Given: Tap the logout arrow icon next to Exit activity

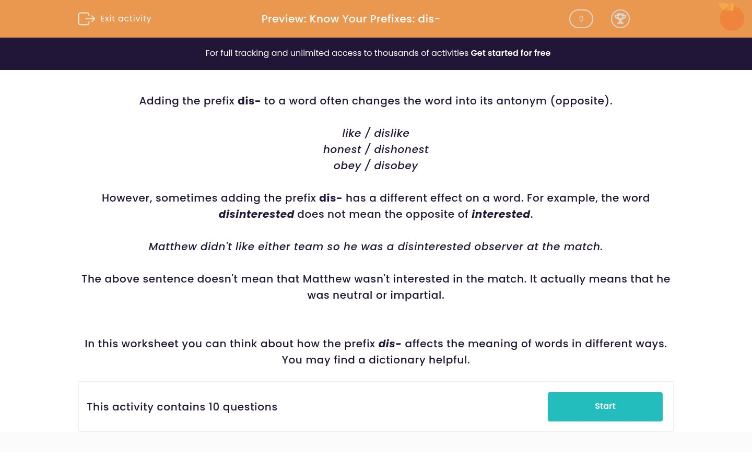Looking at the screenshot, I should [x=87, y=19].
